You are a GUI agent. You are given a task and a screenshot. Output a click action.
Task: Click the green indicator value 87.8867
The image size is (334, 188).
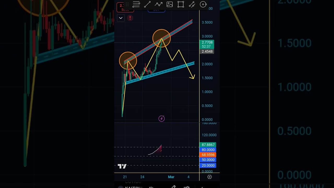click(208, 145)
